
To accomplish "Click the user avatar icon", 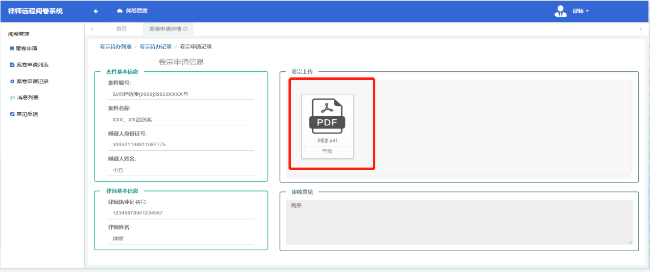I will 561,11.
